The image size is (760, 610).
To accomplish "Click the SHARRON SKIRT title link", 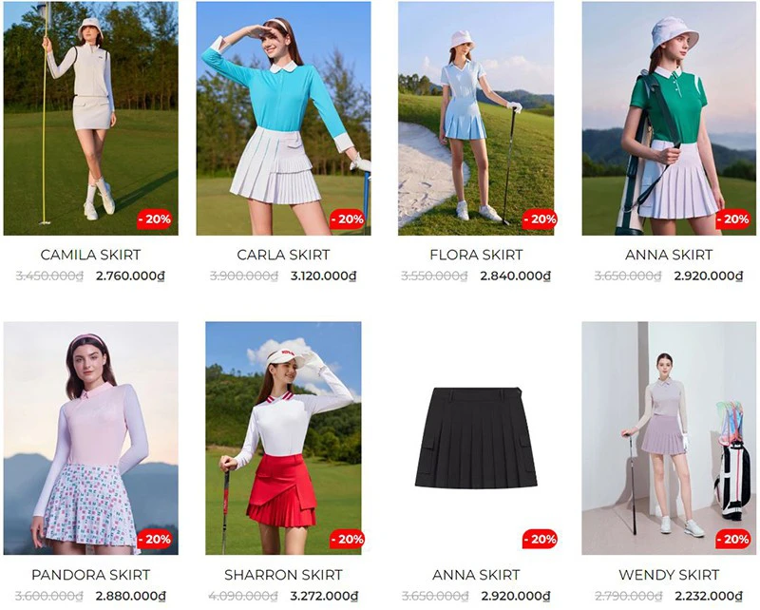I will [x=283, y=575].
